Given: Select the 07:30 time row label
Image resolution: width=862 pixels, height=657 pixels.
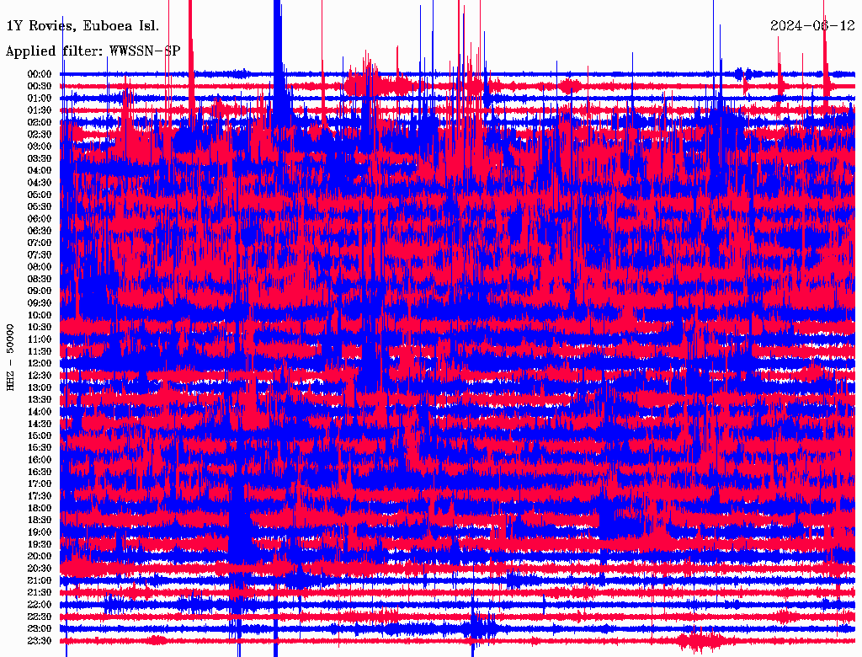Looking at the screenshot, I should [x=40, y=254].
